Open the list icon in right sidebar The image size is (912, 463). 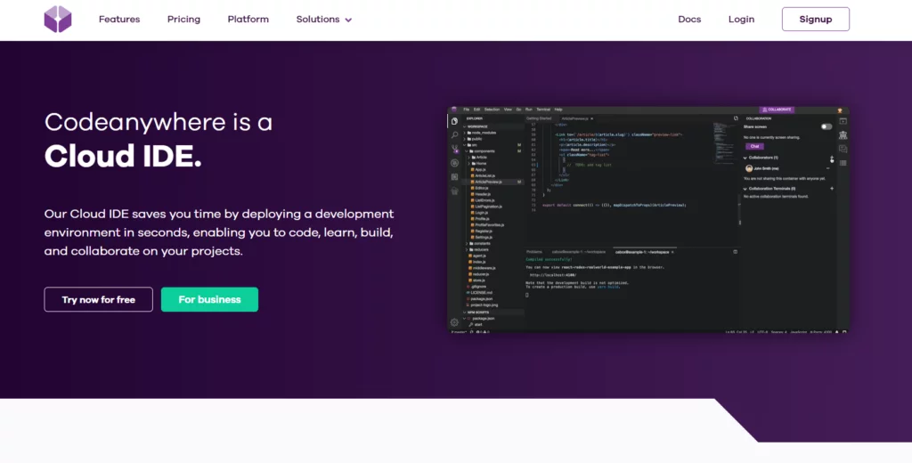843,163
